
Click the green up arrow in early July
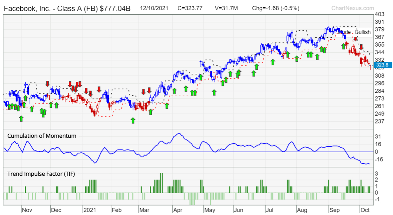(273, 62)
